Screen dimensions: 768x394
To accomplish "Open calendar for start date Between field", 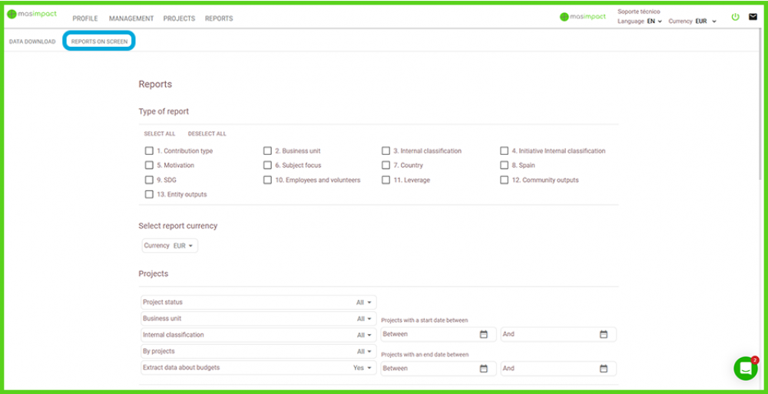I will click(483, 334).
